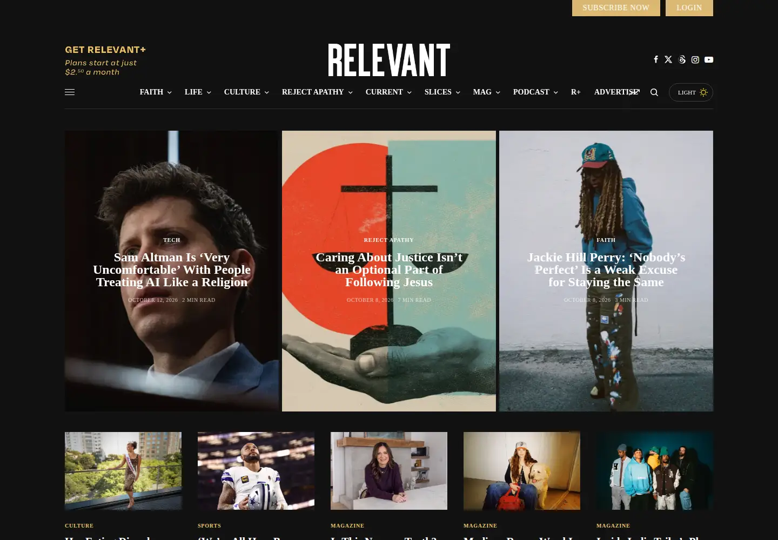Image resolution: width=778 pixels, height=540 pixels.
Task: Open the Sam Altman AI religion article
Action: (x=172, y=269)
